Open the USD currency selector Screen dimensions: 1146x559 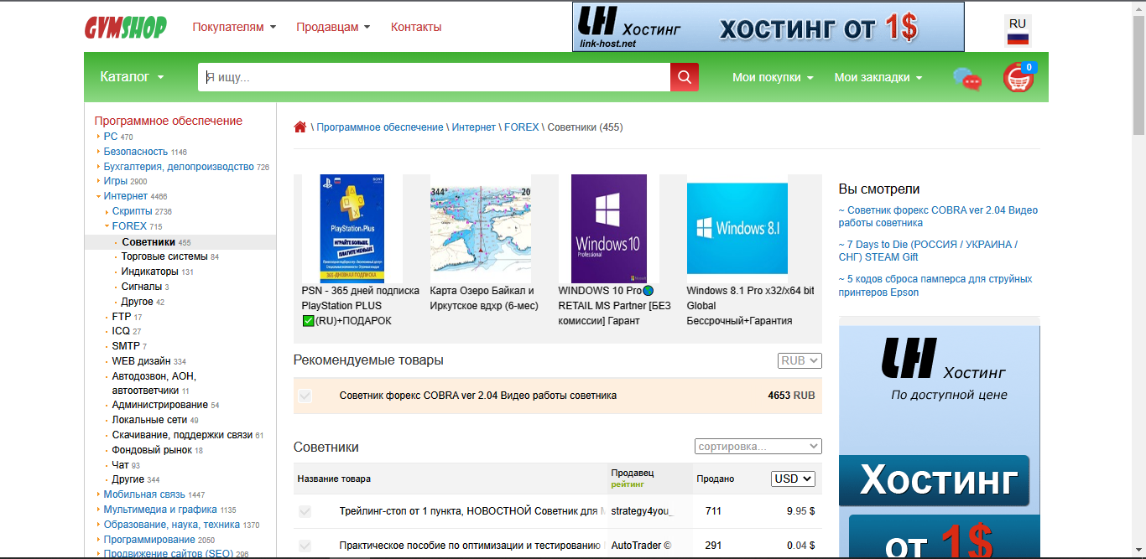(x=793, y=479)
